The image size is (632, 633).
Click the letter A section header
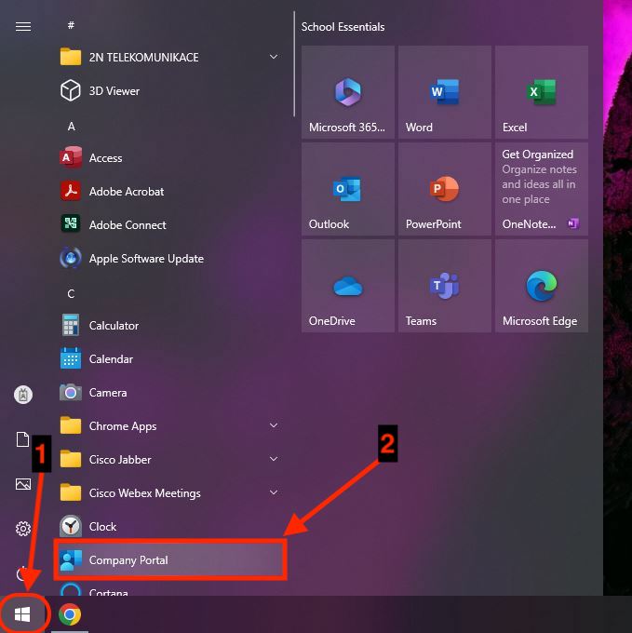tap(71, 127)
